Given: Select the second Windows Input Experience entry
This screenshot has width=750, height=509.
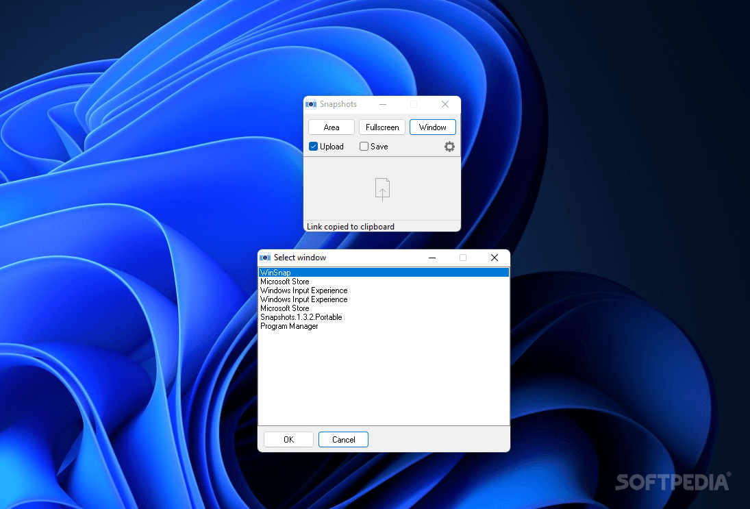Looking at the screenshot, I should tap(384, 299).
